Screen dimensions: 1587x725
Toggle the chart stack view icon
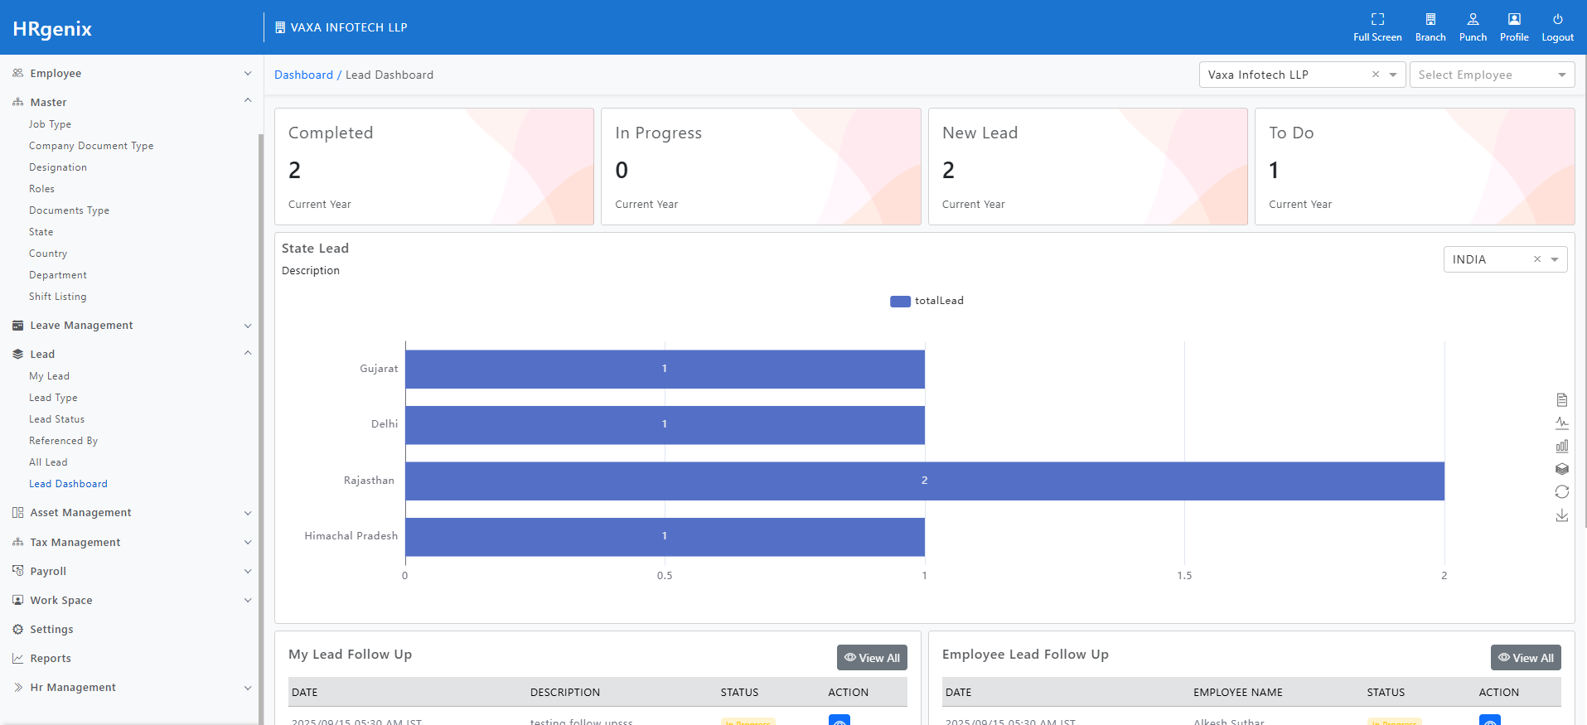1562,469
